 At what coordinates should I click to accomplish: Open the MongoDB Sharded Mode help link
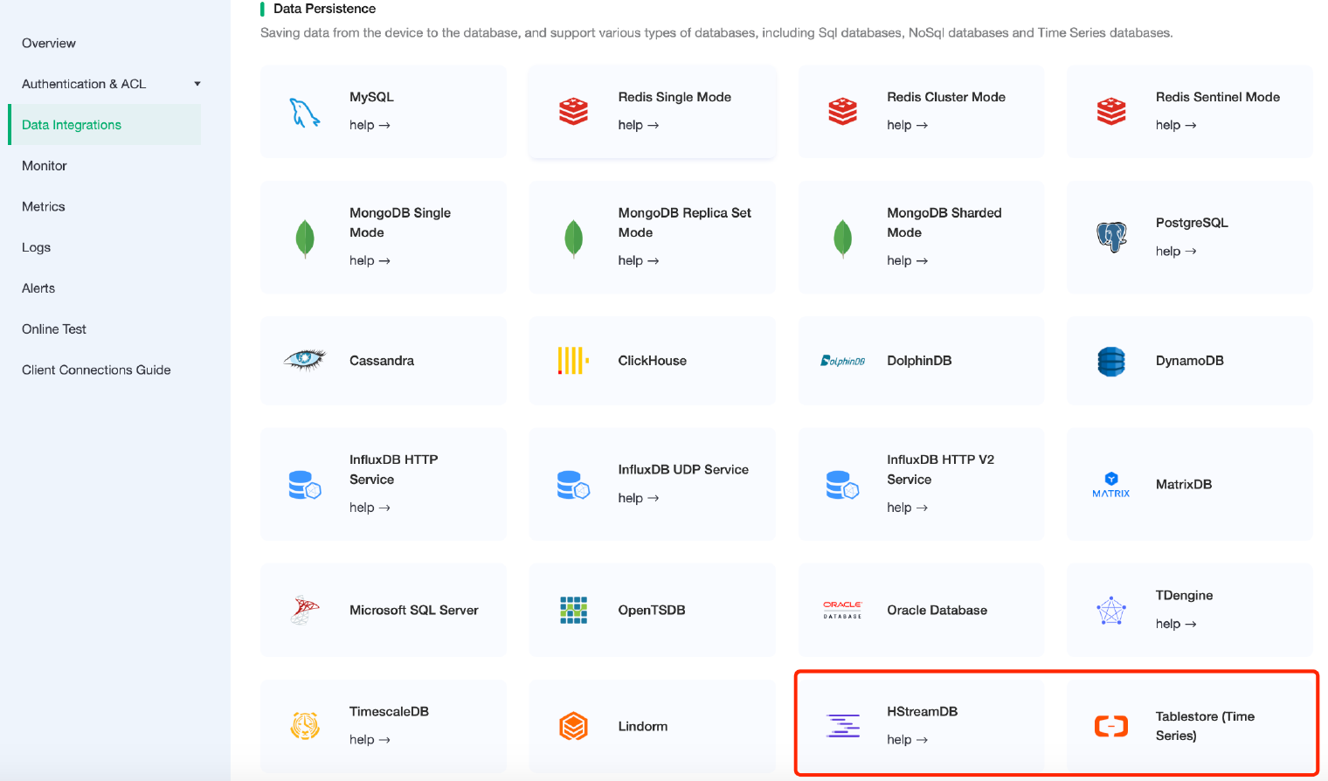[x=907, y=260]
